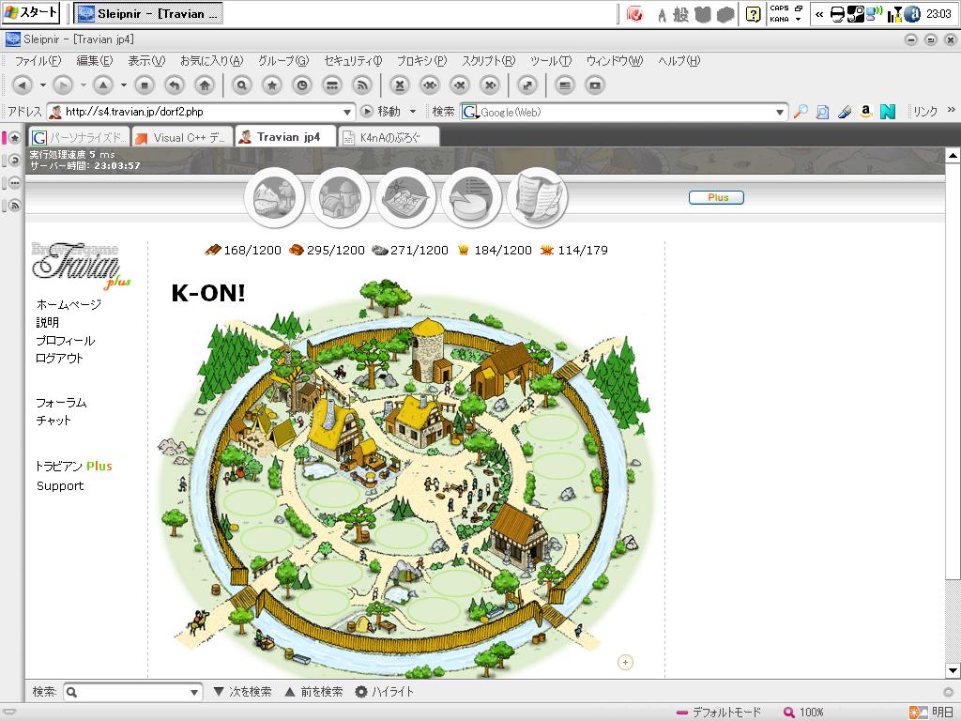Open the プロフィール sidebar link
Screen dimensions: 961x721
65,340
